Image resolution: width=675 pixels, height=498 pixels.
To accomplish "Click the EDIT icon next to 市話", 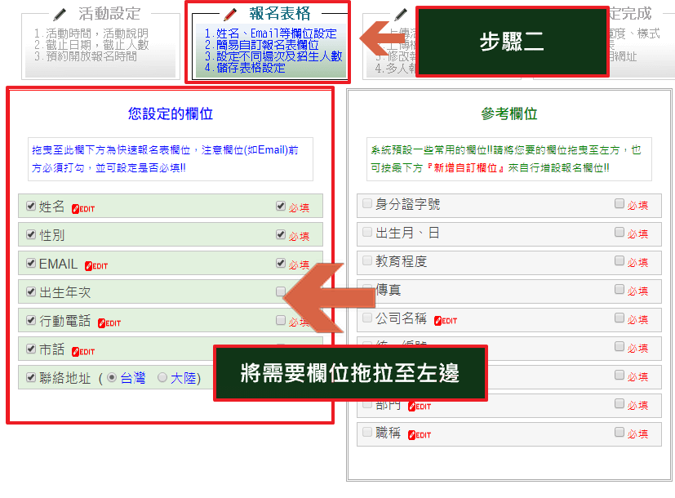I will [83, 352].
